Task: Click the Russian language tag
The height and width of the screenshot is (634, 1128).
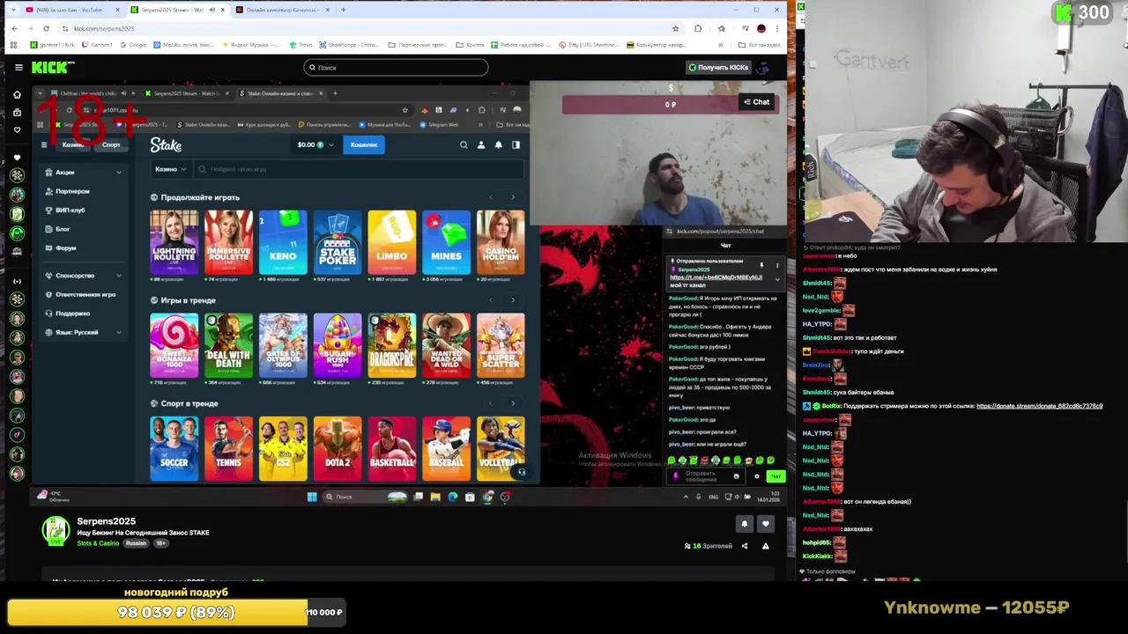Action: (x=136, y=543)
